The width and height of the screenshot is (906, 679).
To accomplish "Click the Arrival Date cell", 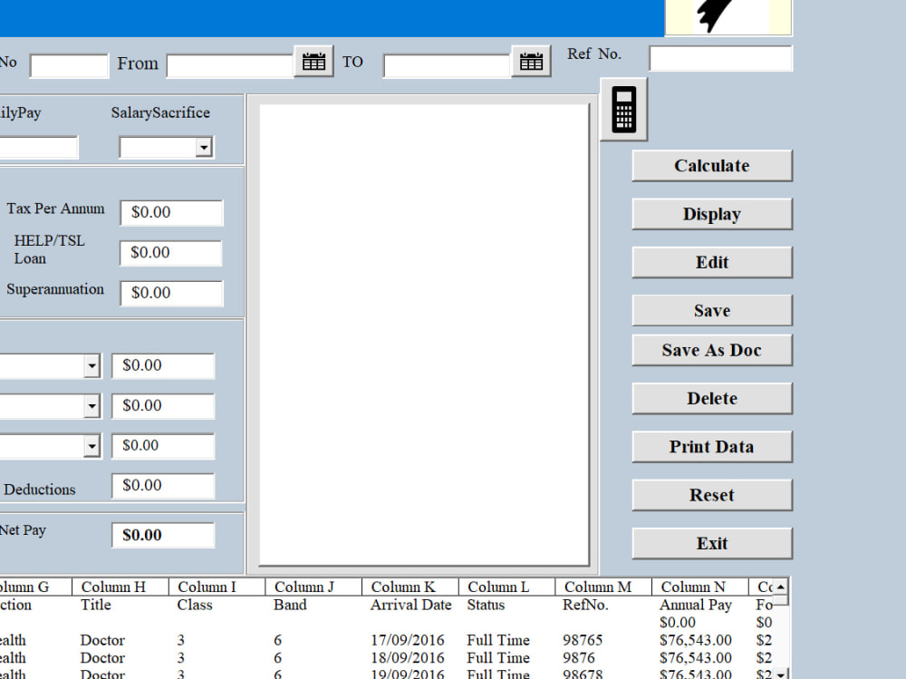I will (410, 605).
